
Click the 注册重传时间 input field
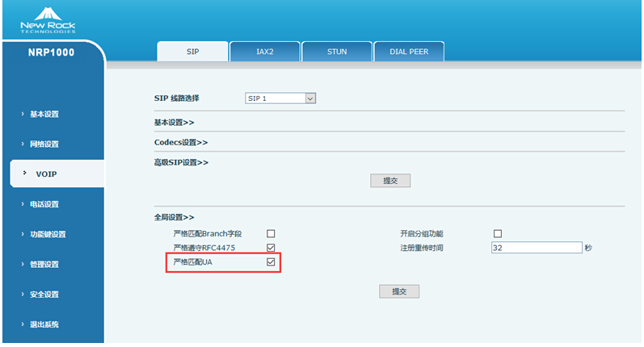pos(537,248)
